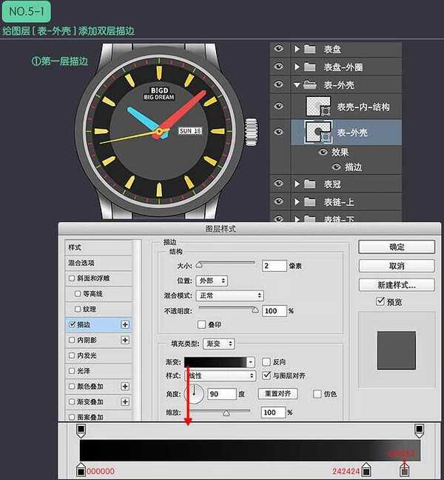Click the plus icon beside 渐变叠加 style
Image resolution: width=444 pixels, height=480 pixels.
(125, 401)
